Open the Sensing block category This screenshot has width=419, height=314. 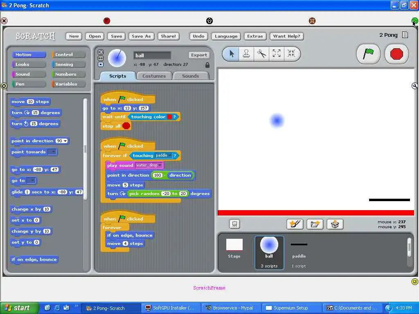tap(69, 64)
